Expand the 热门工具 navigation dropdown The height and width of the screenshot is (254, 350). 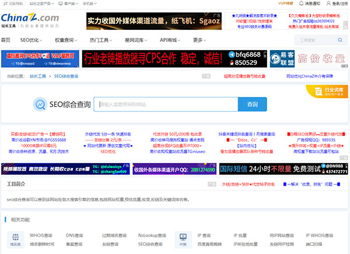101,40
